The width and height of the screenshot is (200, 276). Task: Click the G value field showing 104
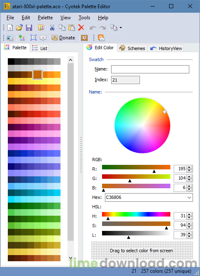(180, 178)
